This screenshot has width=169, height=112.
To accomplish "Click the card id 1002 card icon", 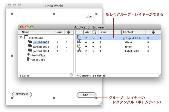I will click(x=30, y=42).
